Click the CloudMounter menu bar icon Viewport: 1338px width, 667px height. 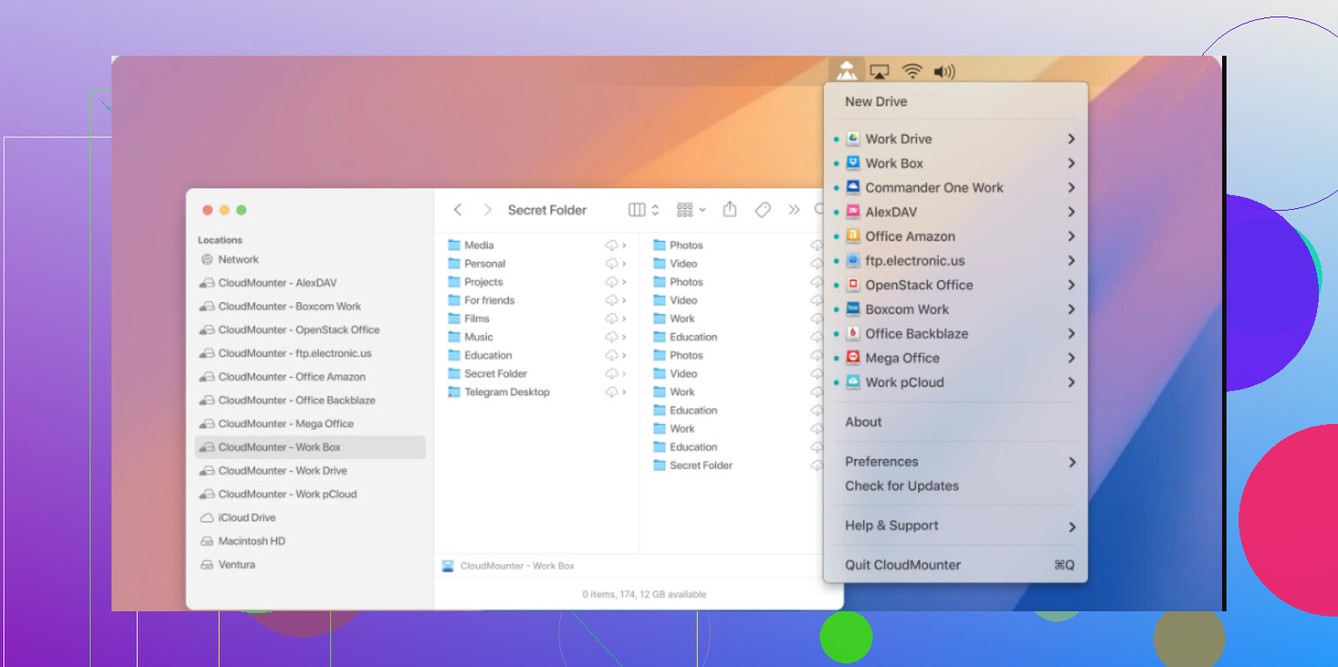tap(845, 71)
